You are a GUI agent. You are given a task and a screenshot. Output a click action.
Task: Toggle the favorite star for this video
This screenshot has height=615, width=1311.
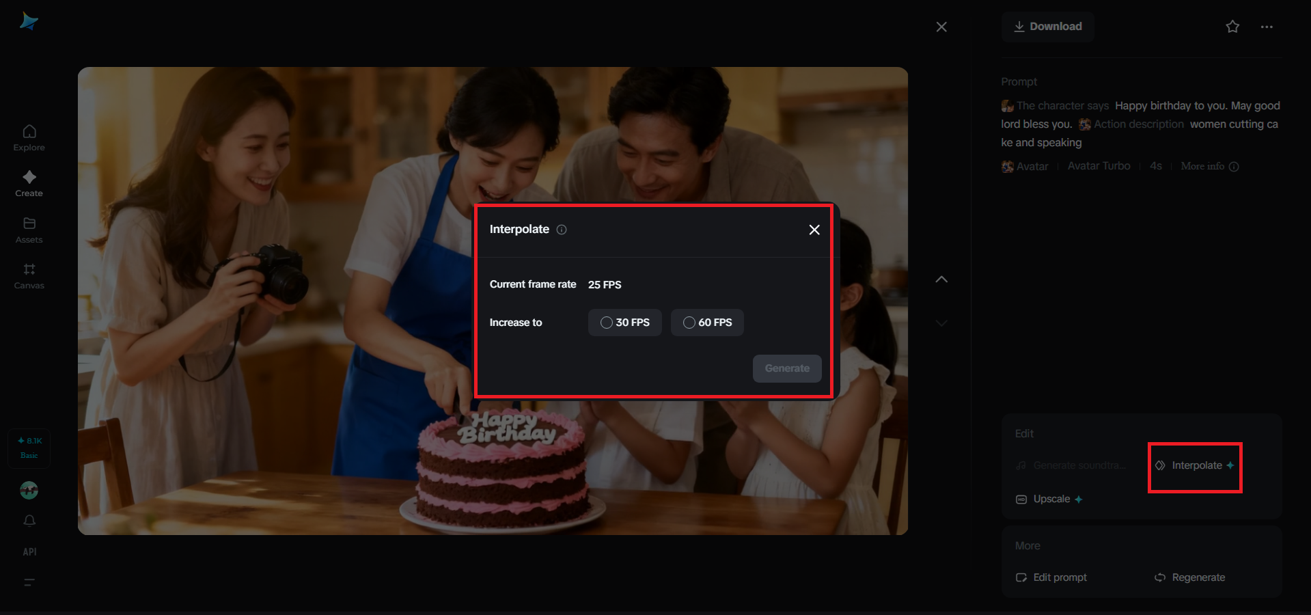1232,27
